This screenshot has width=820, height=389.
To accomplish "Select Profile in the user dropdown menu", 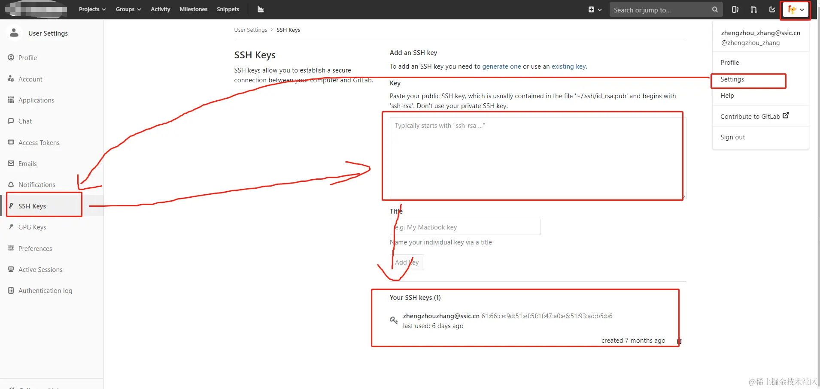I will pos(729,62).
